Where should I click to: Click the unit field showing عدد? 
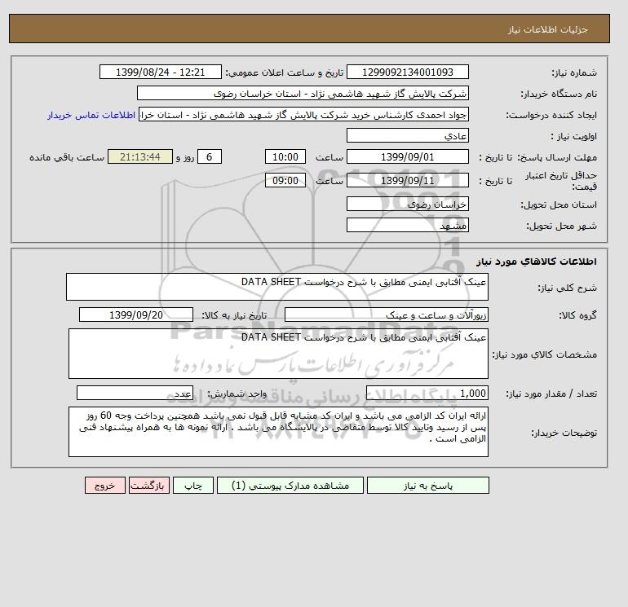(x=135, y=393)
